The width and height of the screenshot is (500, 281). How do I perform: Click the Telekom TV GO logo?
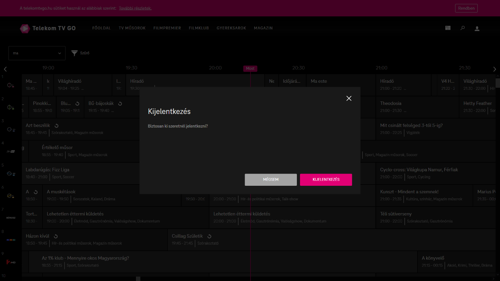(48, 28)
